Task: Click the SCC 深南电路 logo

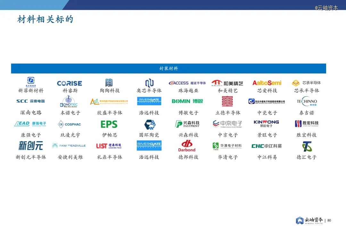Action: tap(30, 101)
